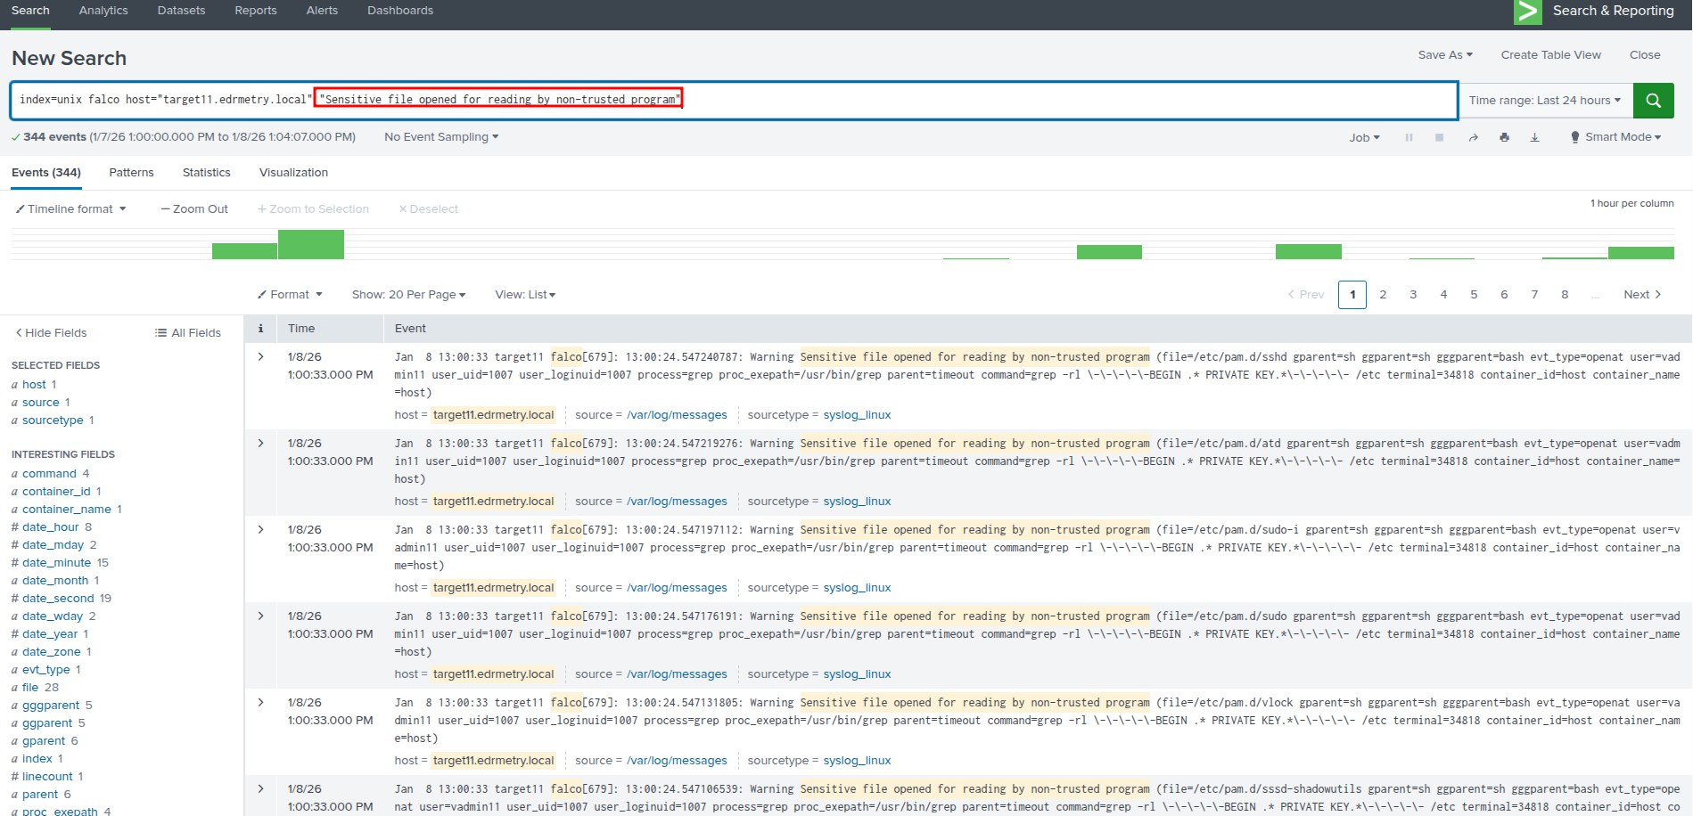Image resolution: width=1693 pixels, height=816 pixels.
Task: Open the Dashboards menu item
Action: [x=400, y=11]
